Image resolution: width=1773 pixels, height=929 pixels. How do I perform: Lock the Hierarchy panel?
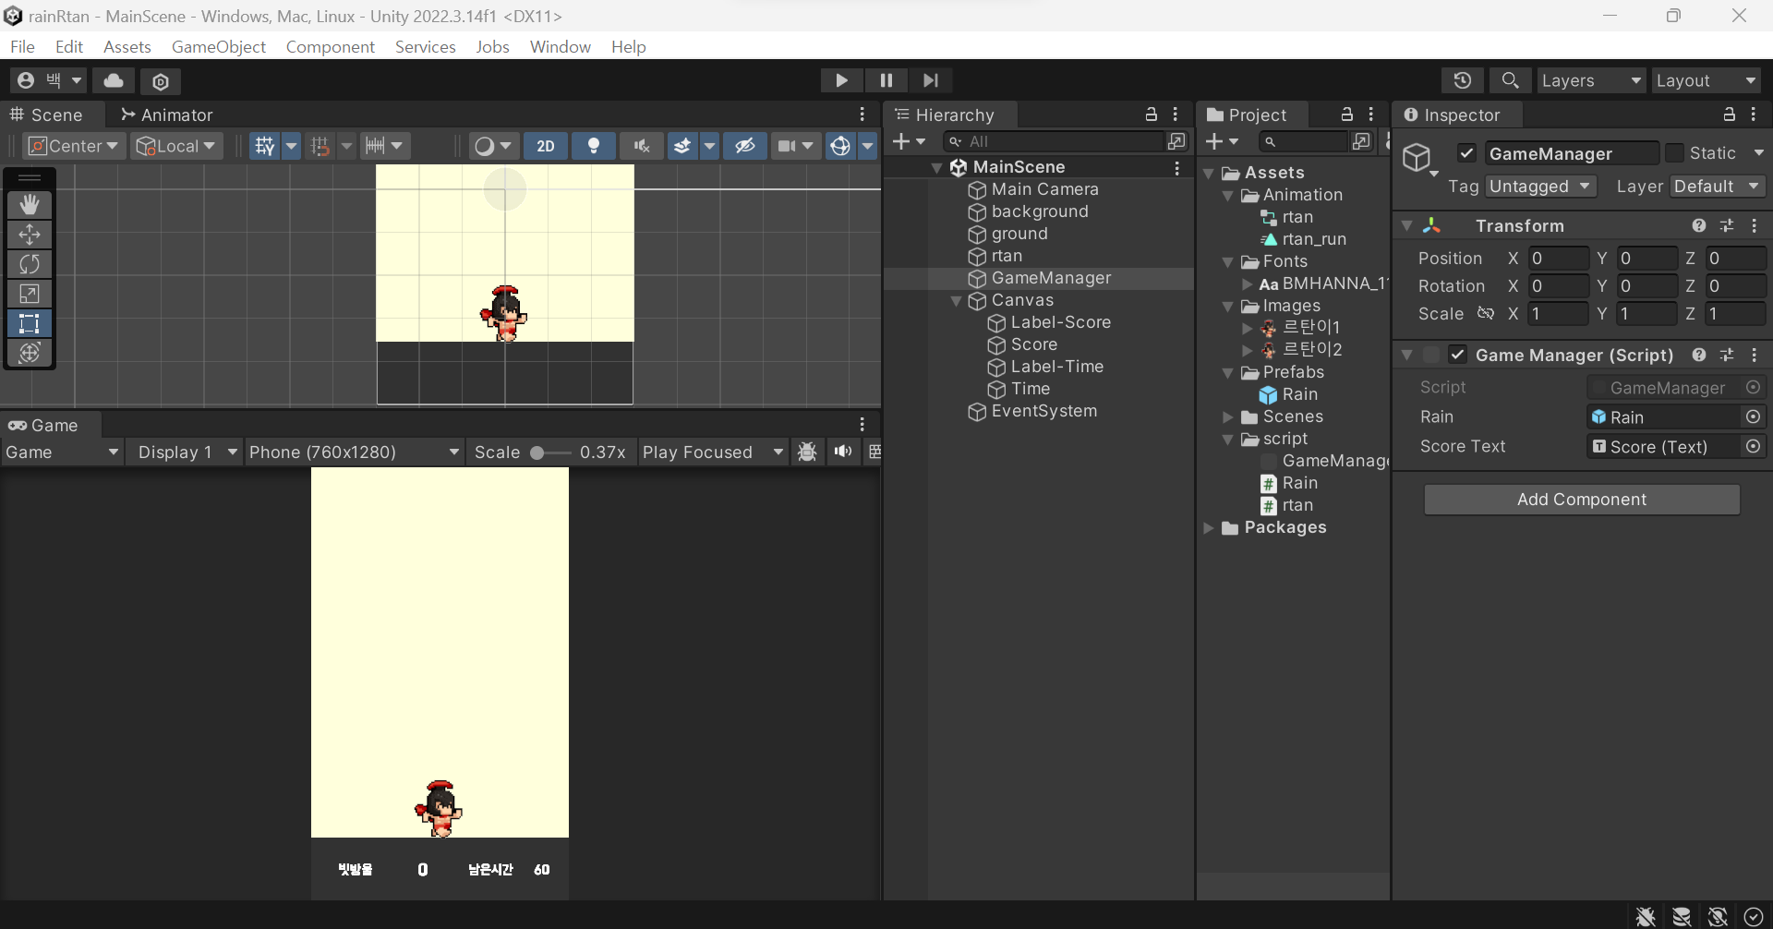click(x=1152, y=115)
